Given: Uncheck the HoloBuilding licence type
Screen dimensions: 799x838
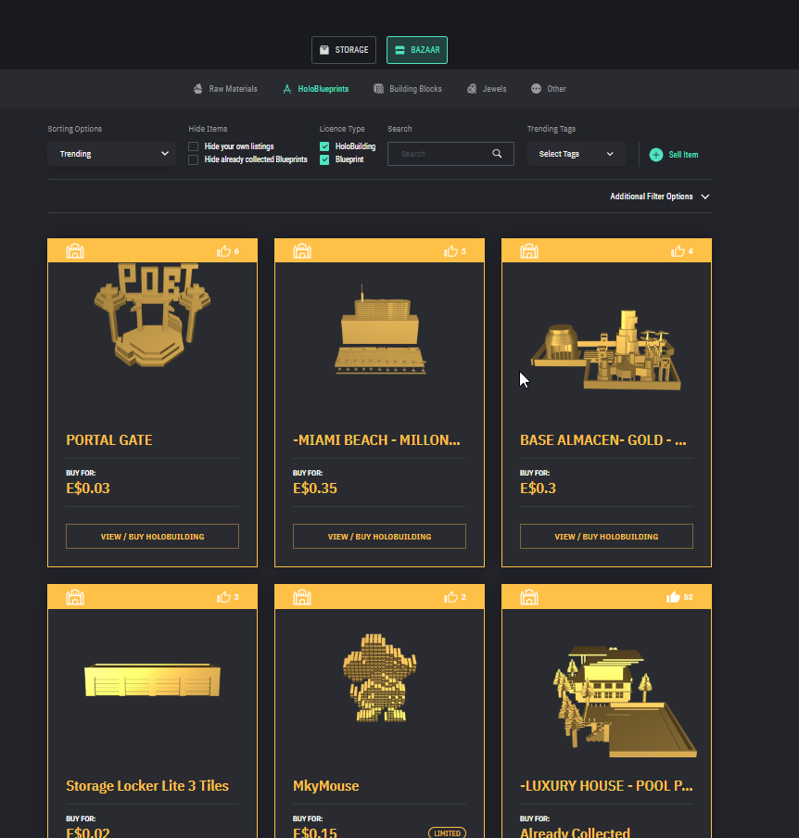Looking at the screenshot, I should click(x=324, y=146).
